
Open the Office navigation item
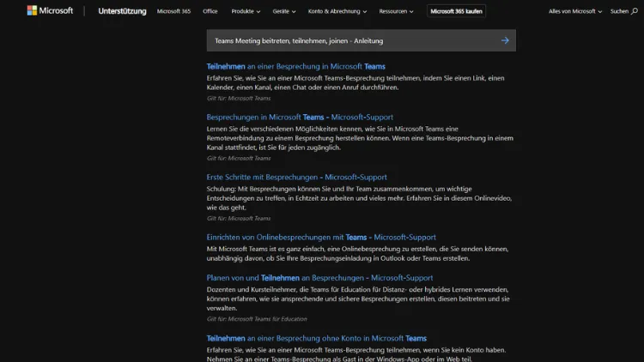click(210, 12)
